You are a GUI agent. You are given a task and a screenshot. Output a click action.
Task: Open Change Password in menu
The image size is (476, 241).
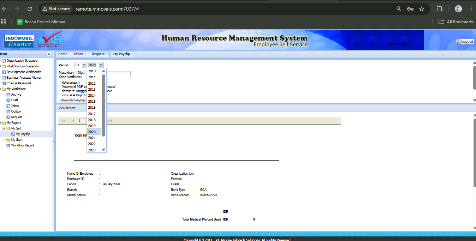click(19, 83)
